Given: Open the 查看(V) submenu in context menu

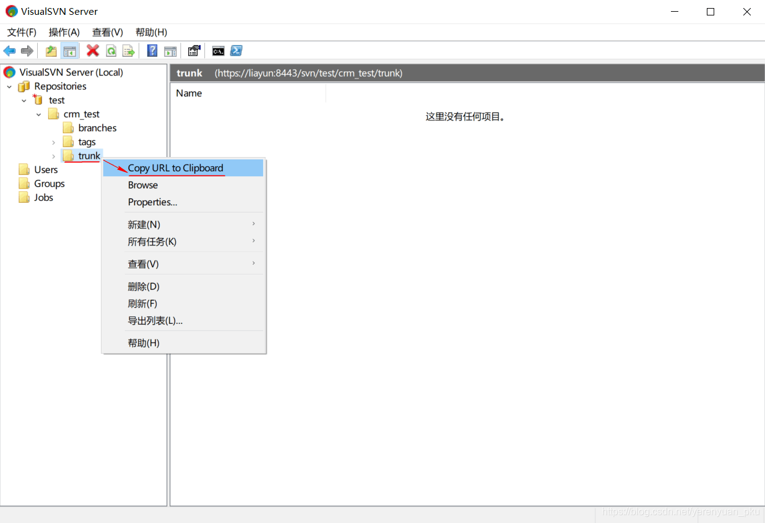Looking at the screenshot, I should pos(184,264).
